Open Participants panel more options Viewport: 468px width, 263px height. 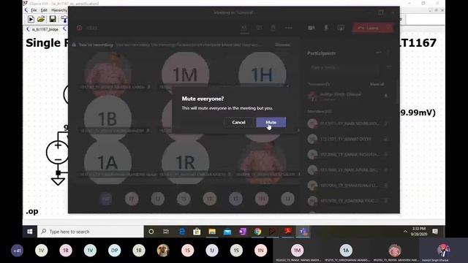click(379, 53)
